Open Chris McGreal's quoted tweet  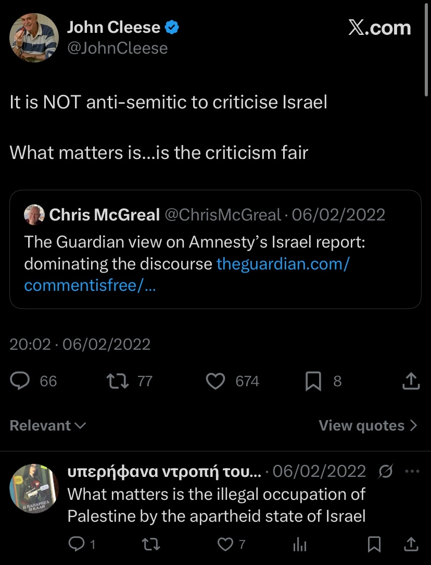point(215,249)
